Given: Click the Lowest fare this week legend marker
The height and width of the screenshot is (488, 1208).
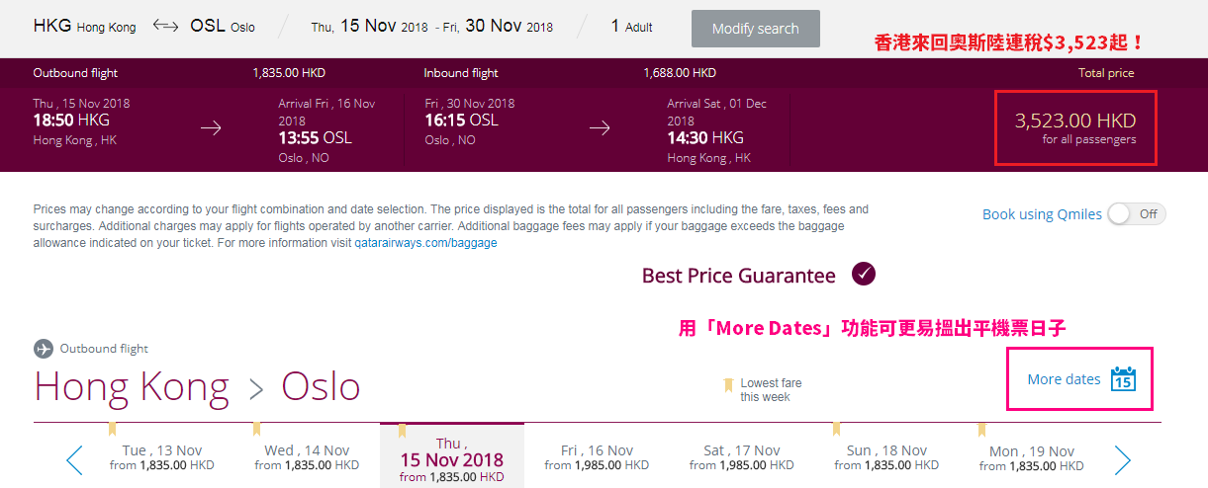Looking at the screenshot, I should pyautogui.click(x=729, y=385).
